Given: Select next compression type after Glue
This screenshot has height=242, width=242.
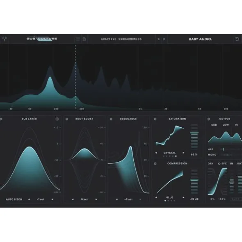Looking at the screenshot, I should 183,197.
